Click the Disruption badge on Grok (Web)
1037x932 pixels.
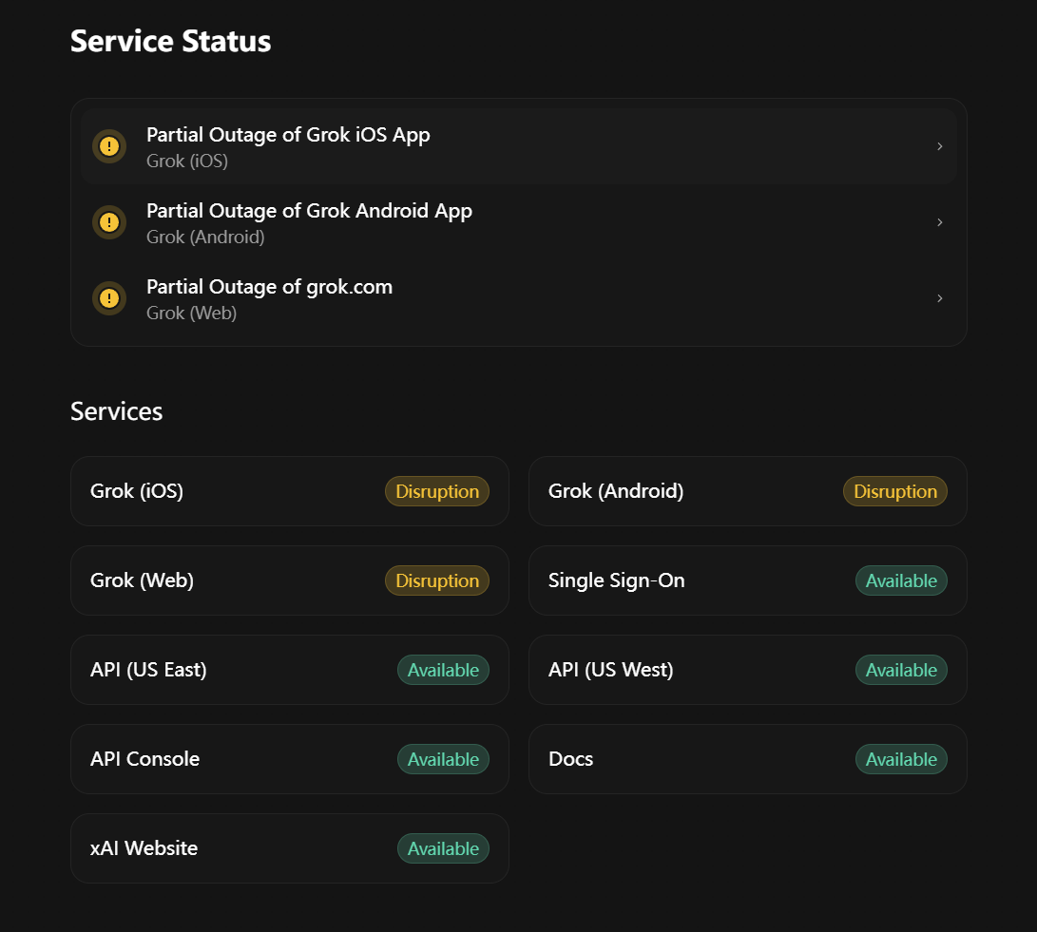[437, 580]
